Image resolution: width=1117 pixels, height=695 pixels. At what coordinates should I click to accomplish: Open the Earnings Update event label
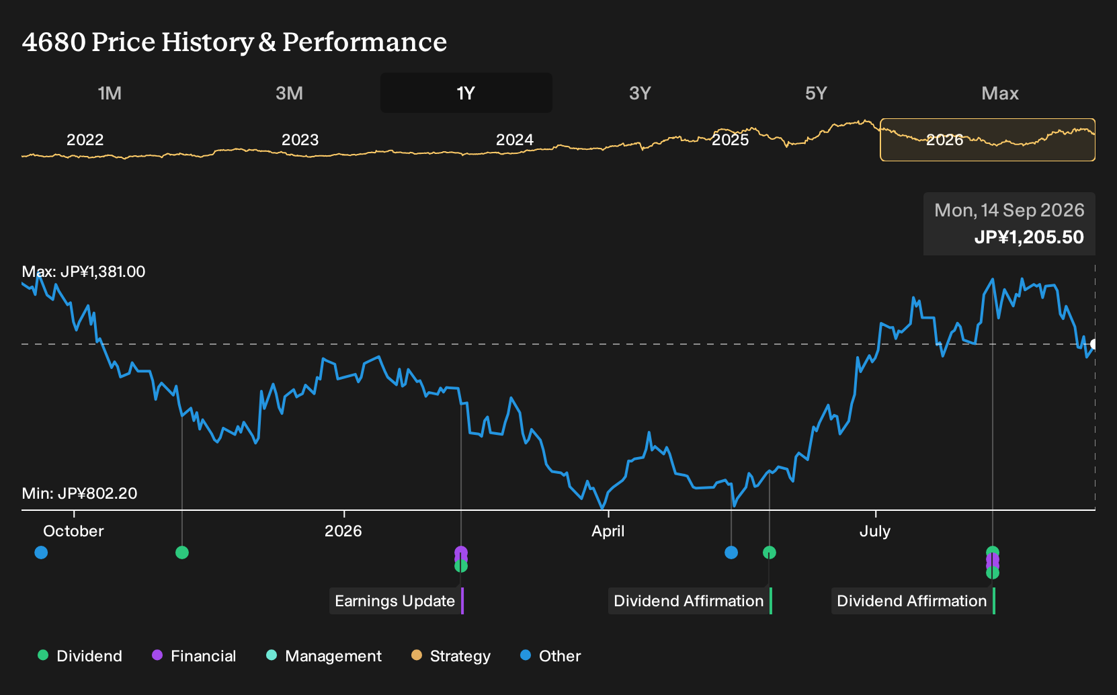(x=397, y=601)
